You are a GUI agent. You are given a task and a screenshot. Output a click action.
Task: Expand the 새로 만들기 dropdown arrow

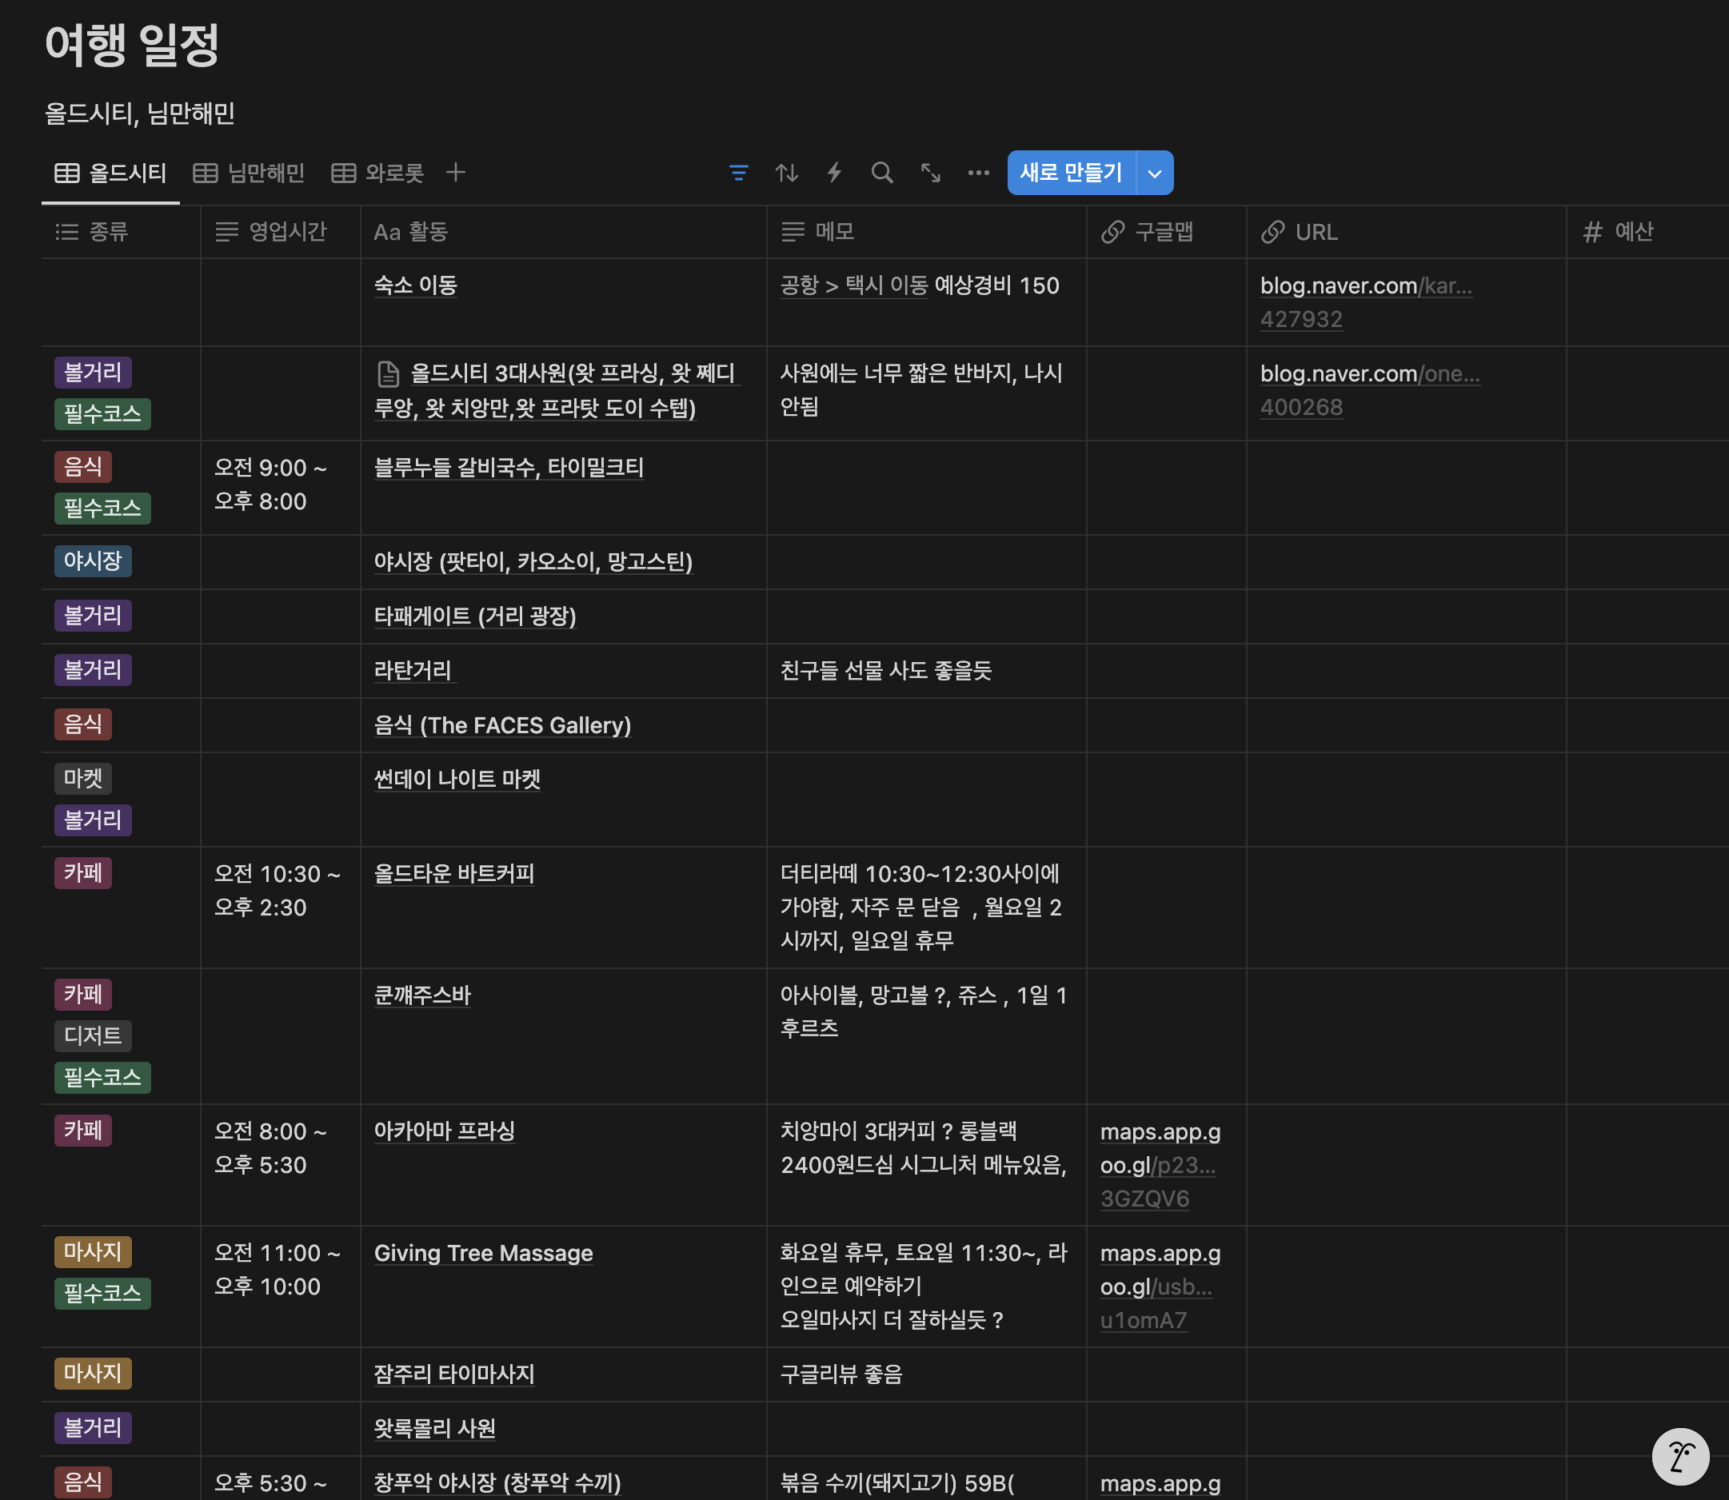(1155, 174)
